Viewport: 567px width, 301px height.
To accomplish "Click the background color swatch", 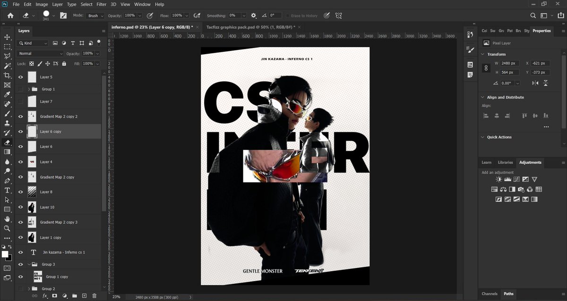I will point(9,258).
